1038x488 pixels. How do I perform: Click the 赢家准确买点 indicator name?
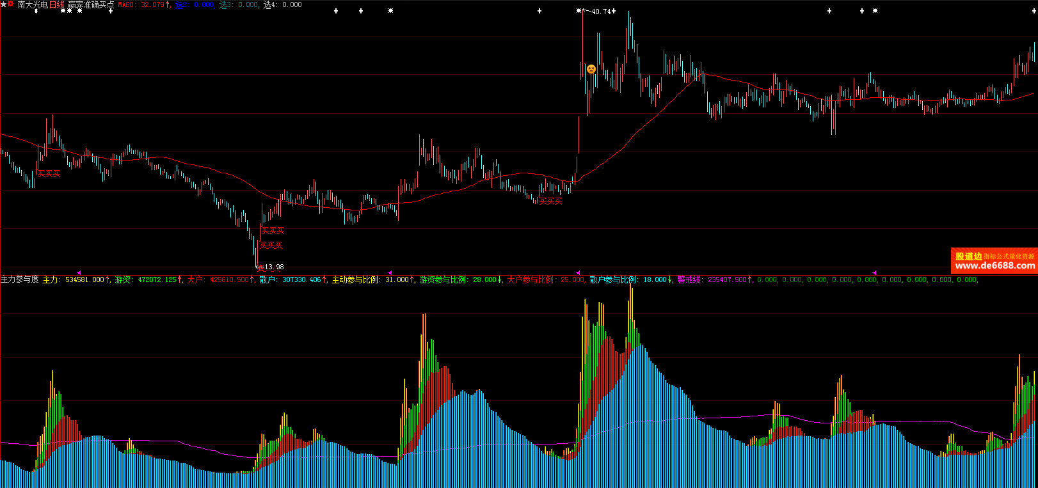[x=91, y=4]
